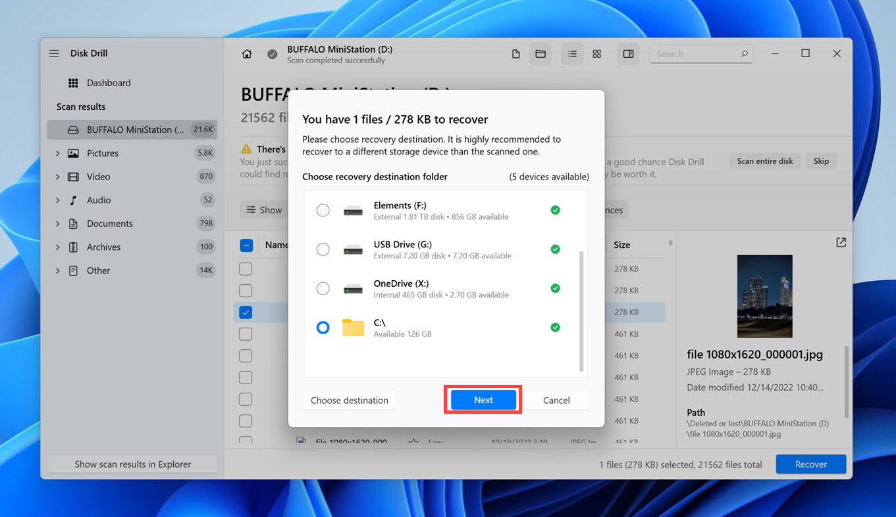
Task: Open Pictures scan results
Action: (x=132, y=153)
